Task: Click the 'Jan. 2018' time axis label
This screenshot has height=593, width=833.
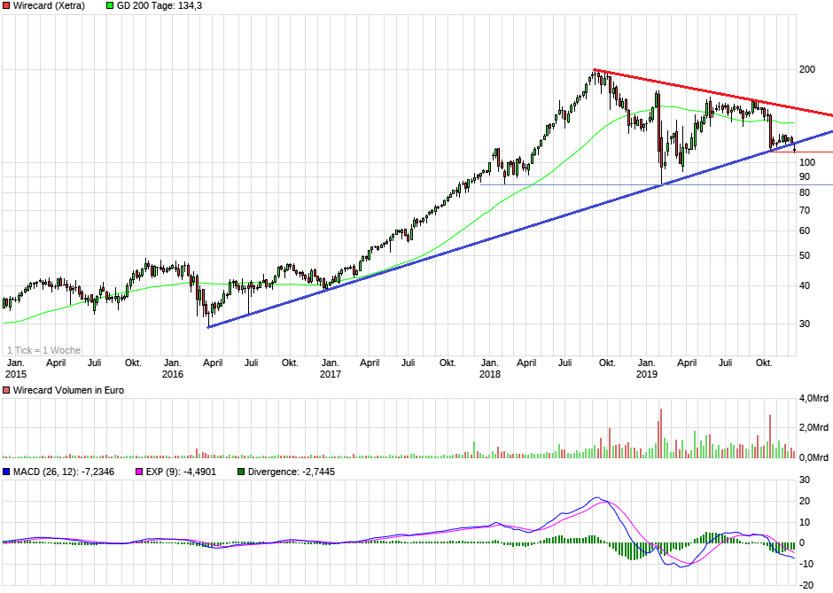Action: [489, 369]
